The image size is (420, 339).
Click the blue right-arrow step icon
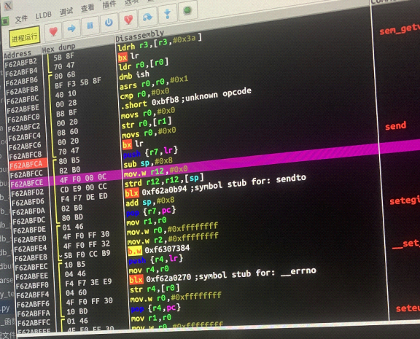tap(71, 28)
